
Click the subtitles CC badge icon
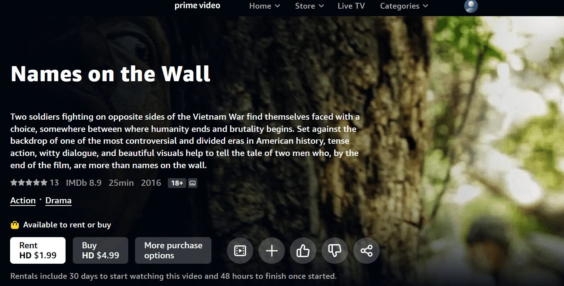point(193,183)
